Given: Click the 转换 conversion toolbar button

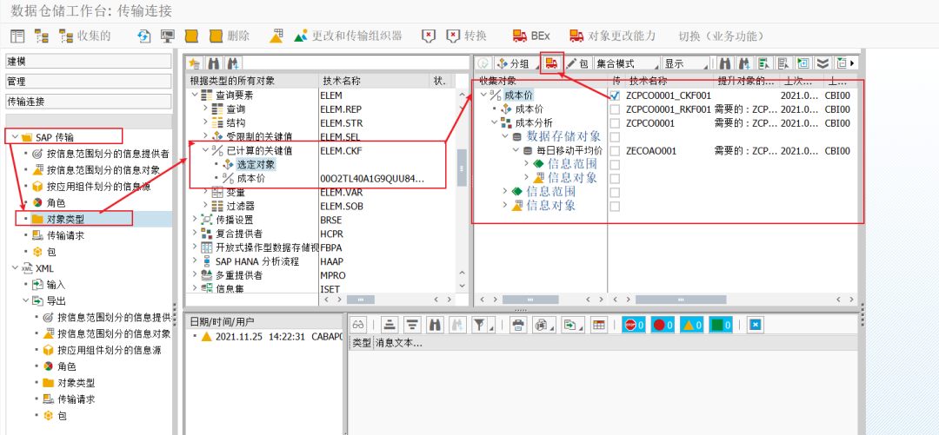Looking at the screenshot, I should (x=467, y=36).
